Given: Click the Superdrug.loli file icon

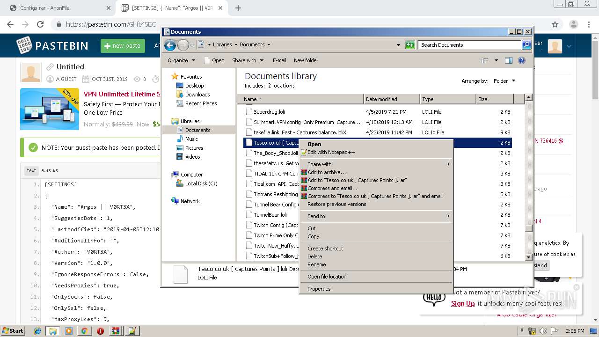Looking at the screenshot, I should [x=249, y=112].
